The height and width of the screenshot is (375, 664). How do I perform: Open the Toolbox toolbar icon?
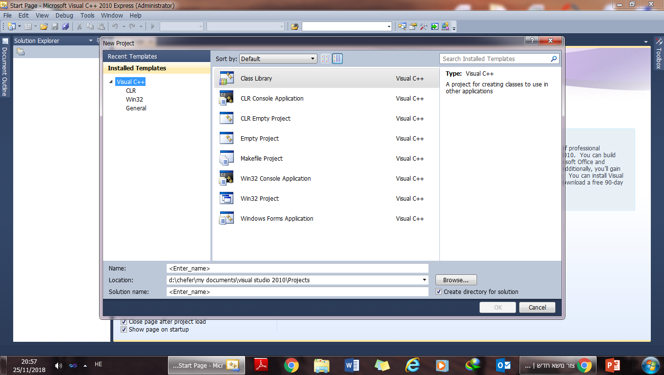click(424, 26)
